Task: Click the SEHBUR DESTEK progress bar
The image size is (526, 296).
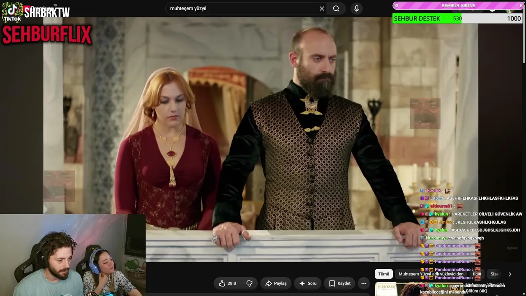Action: pyautogui.click(x=457, y=18)
